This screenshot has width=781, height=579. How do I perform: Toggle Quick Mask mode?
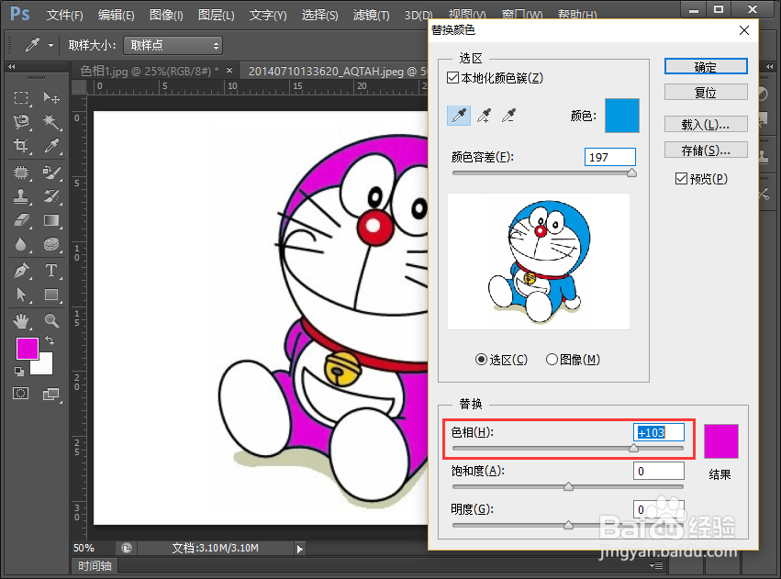coord(21,394)
